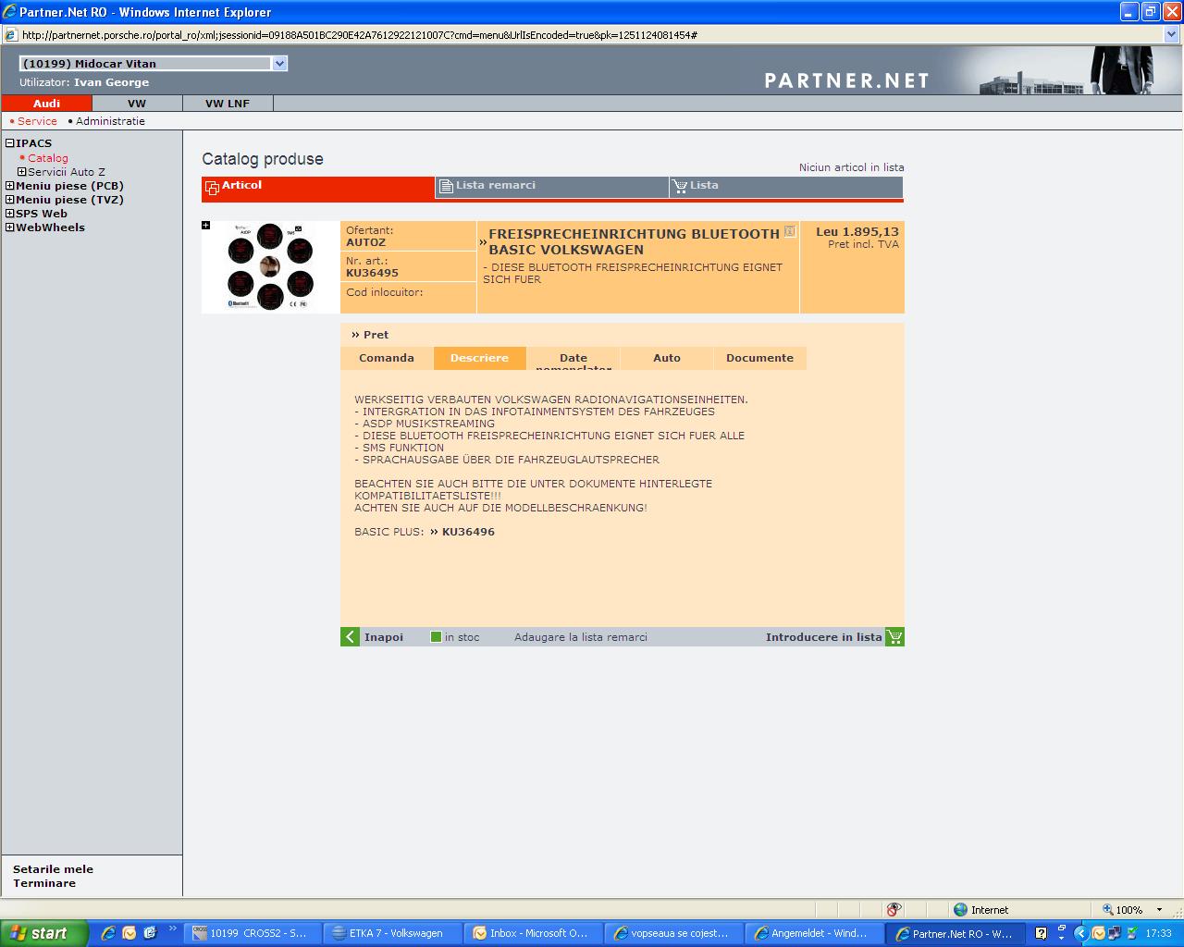Open the address bar history dropdown

click(x=1172, y=34)
